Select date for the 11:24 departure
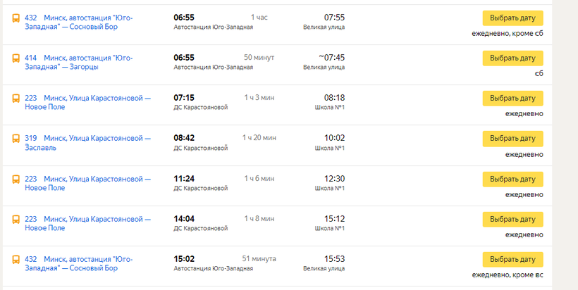The width and height of the screenshot is (578, 290). click(512, 179)
